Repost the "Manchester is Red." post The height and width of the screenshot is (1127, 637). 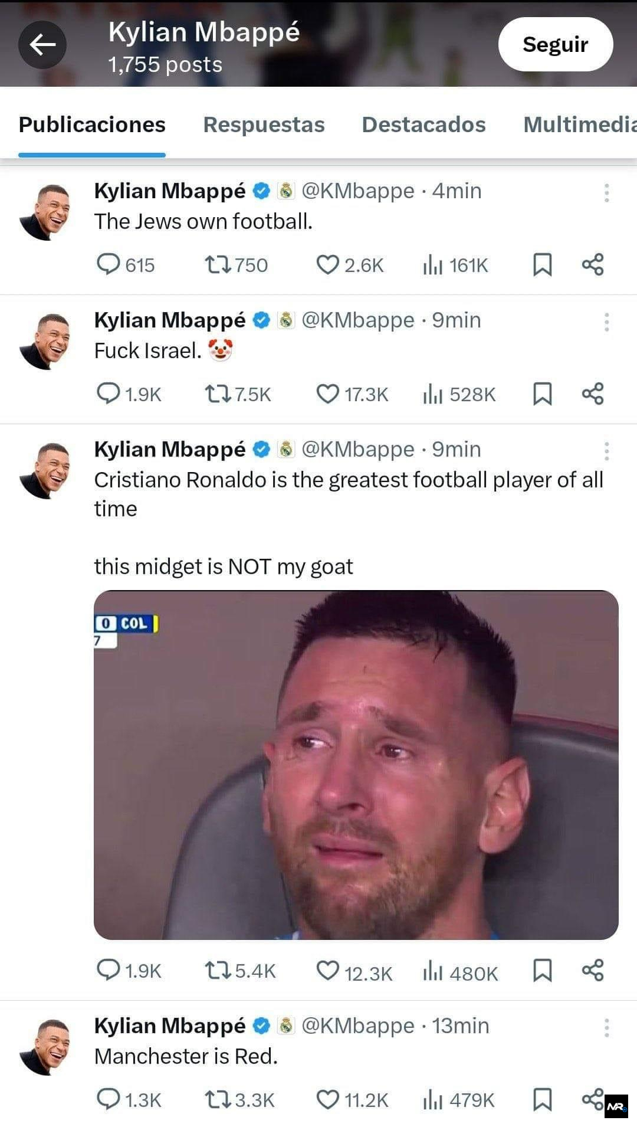coord(217,1099)
